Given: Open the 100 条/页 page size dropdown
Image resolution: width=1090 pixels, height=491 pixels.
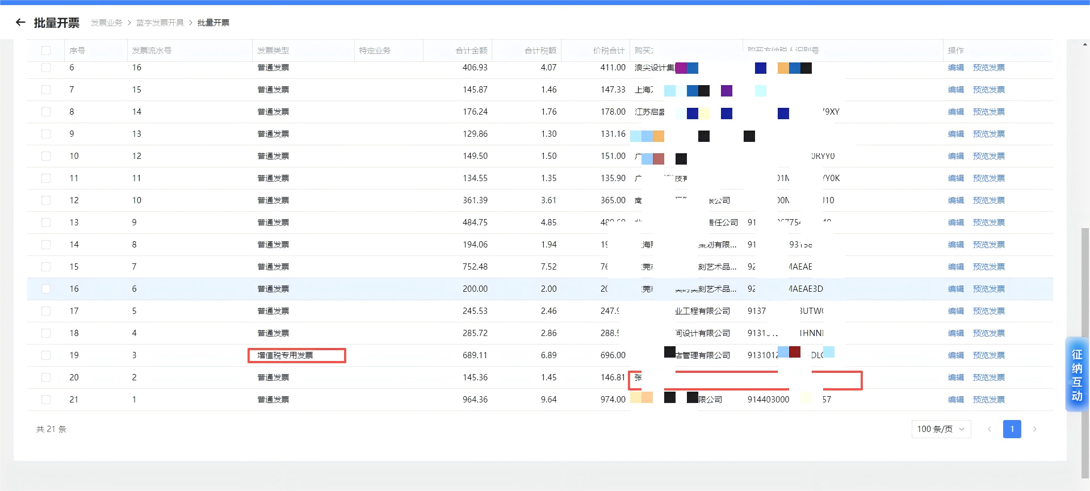Looking at the screenshot, I should [x=941, y=429].
